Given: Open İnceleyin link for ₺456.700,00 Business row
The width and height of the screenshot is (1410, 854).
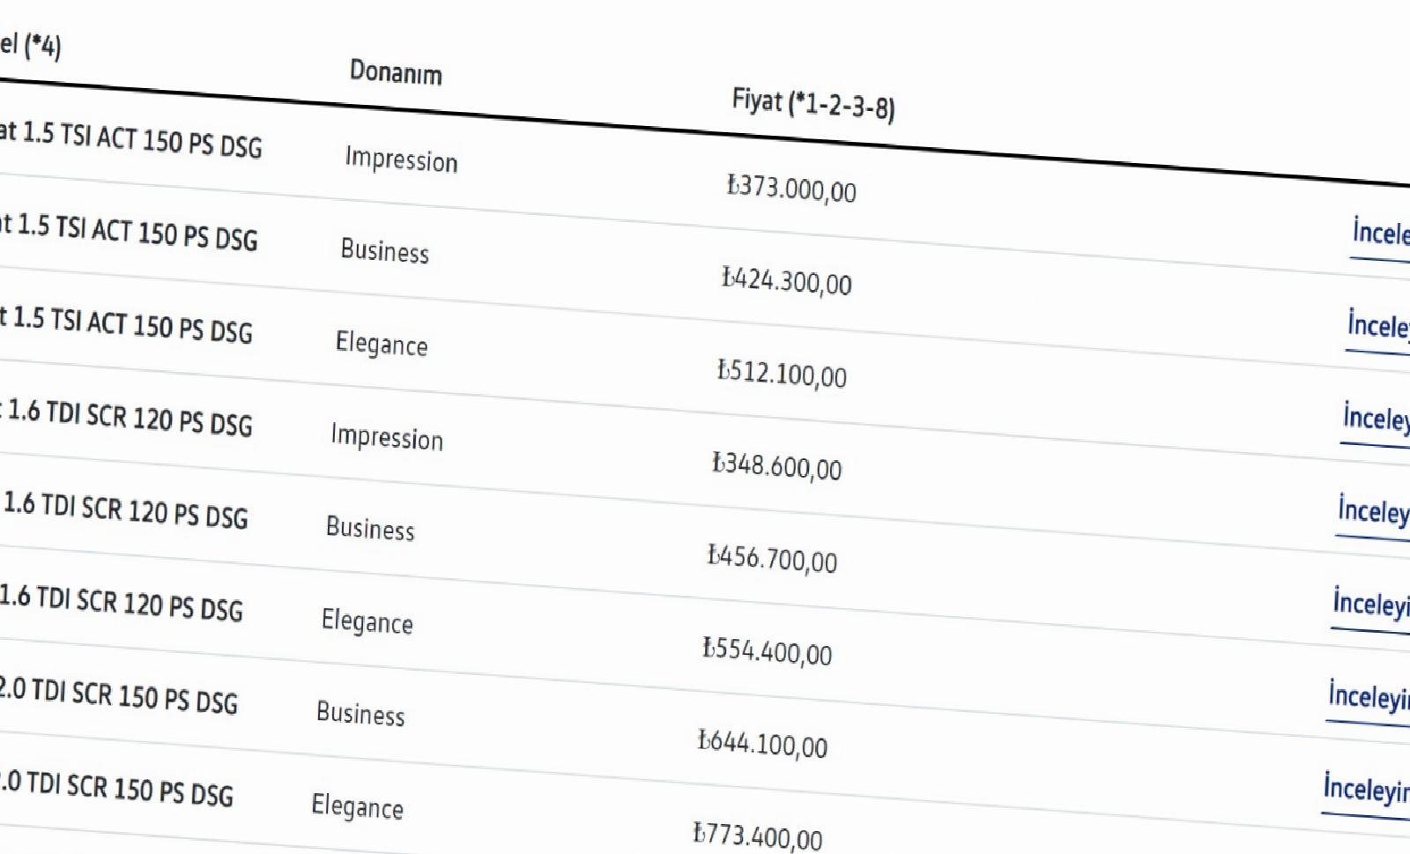Looking at the screenshot, I should point(1371,604).
